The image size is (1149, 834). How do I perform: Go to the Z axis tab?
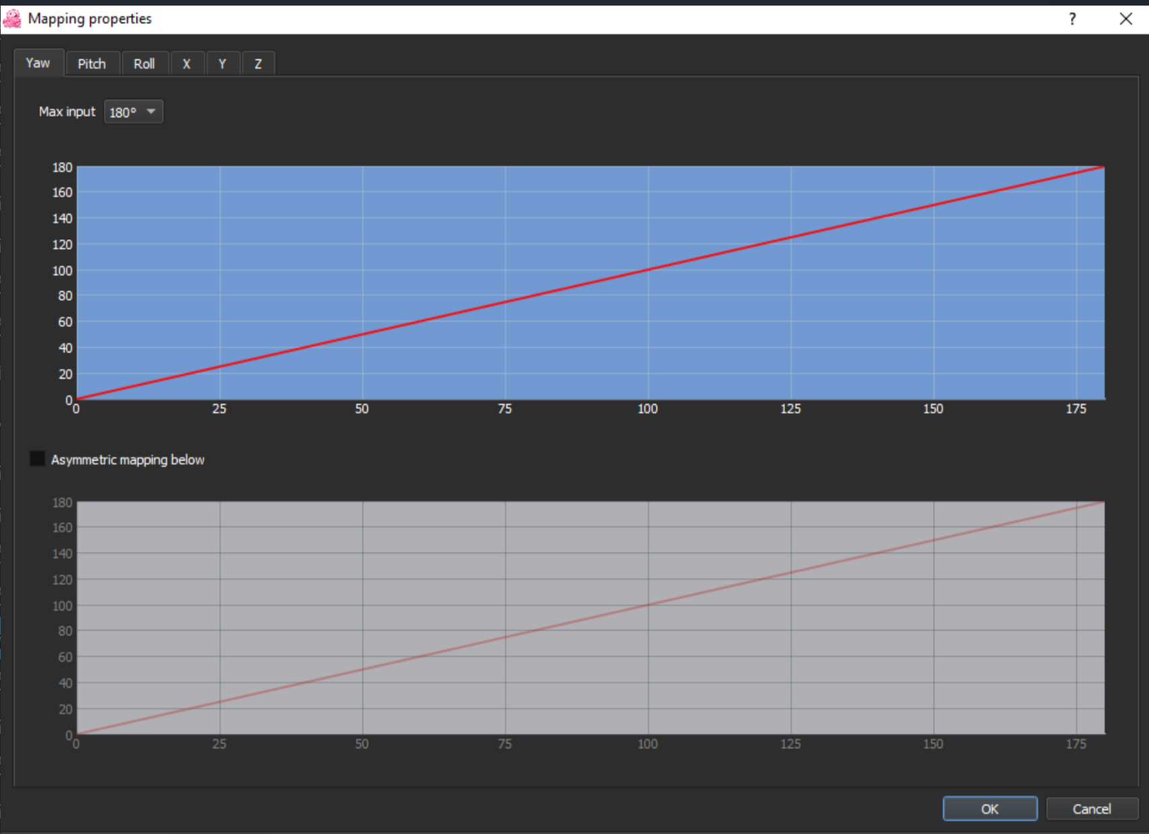click(258, 64)
